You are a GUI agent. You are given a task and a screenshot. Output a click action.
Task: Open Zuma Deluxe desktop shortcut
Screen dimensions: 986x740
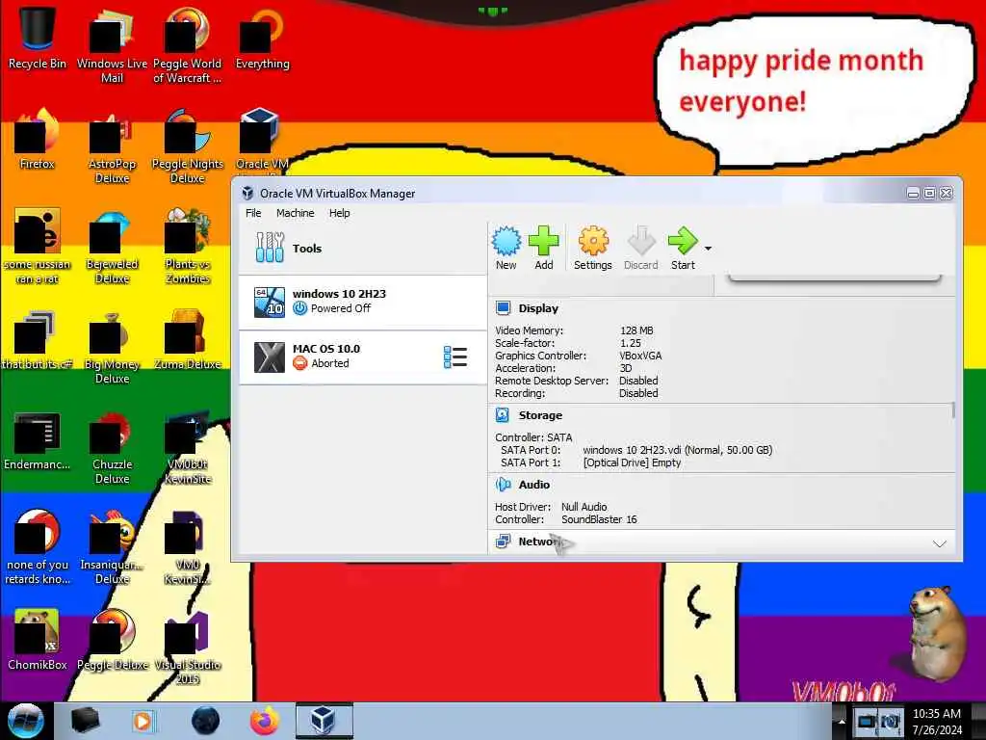(x=188, y=340)
